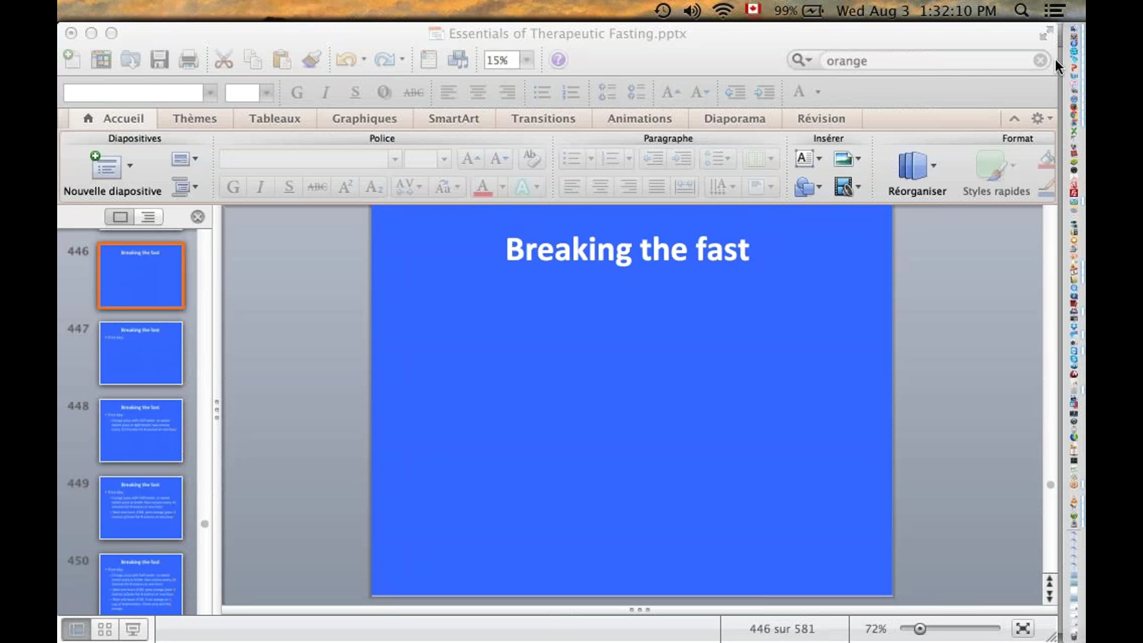Click the Cut scissors icon
The height and width of the screenshot is (643, 1143).
pos(224,60)
